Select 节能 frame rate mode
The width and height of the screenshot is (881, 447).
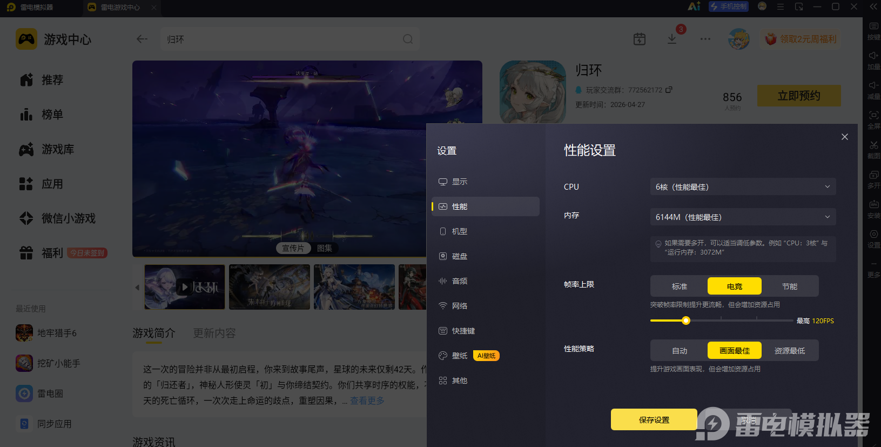[790, 286]
